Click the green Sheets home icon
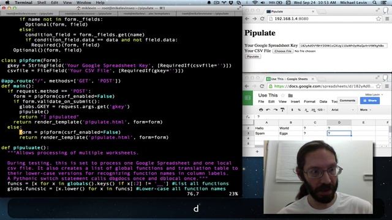The height and width of the screenshot is (220, 392). pos(247,98)
